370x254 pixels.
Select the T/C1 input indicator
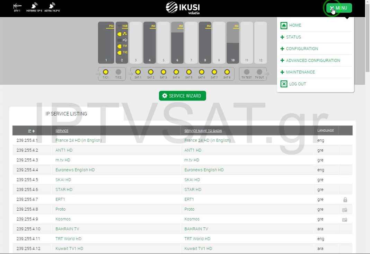pyautogui.click(x=106, y=72)
